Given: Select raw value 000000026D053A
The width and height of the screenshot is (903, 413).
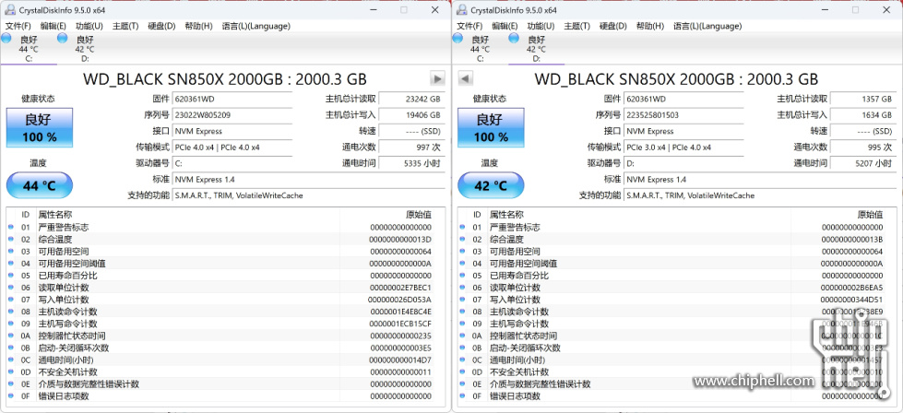Looking at the screenshot, I should coord(399,300).
